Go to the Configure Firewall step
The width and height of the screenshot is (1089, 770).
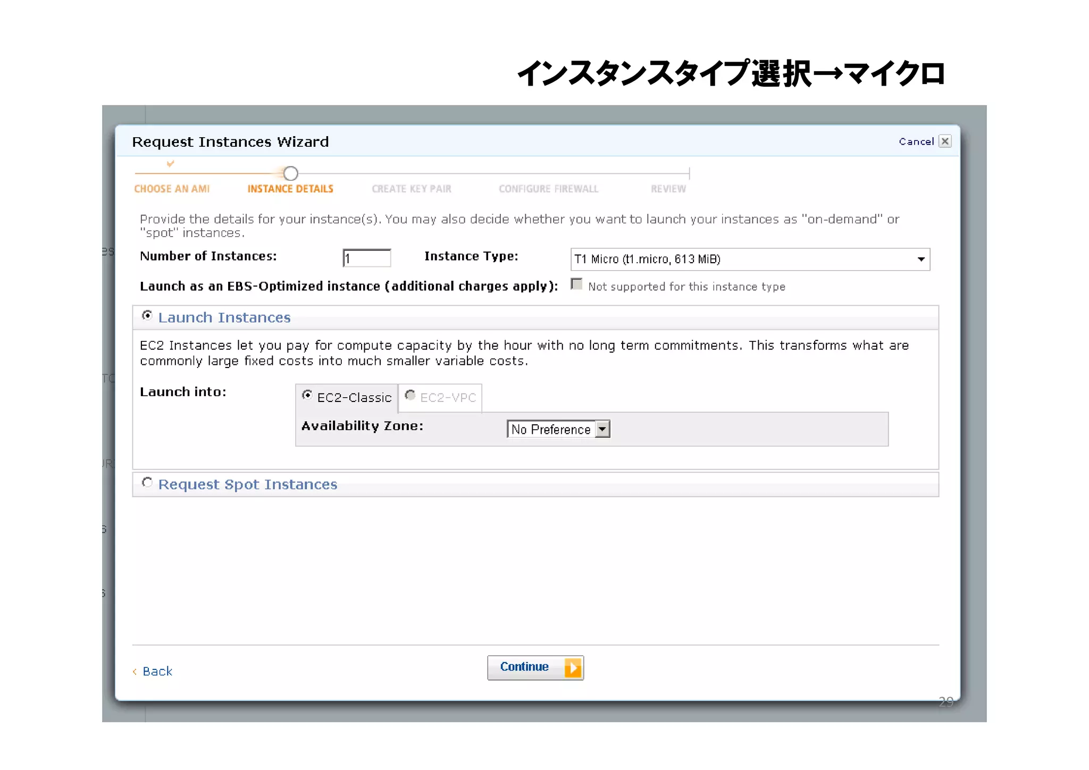click(548, 189)
